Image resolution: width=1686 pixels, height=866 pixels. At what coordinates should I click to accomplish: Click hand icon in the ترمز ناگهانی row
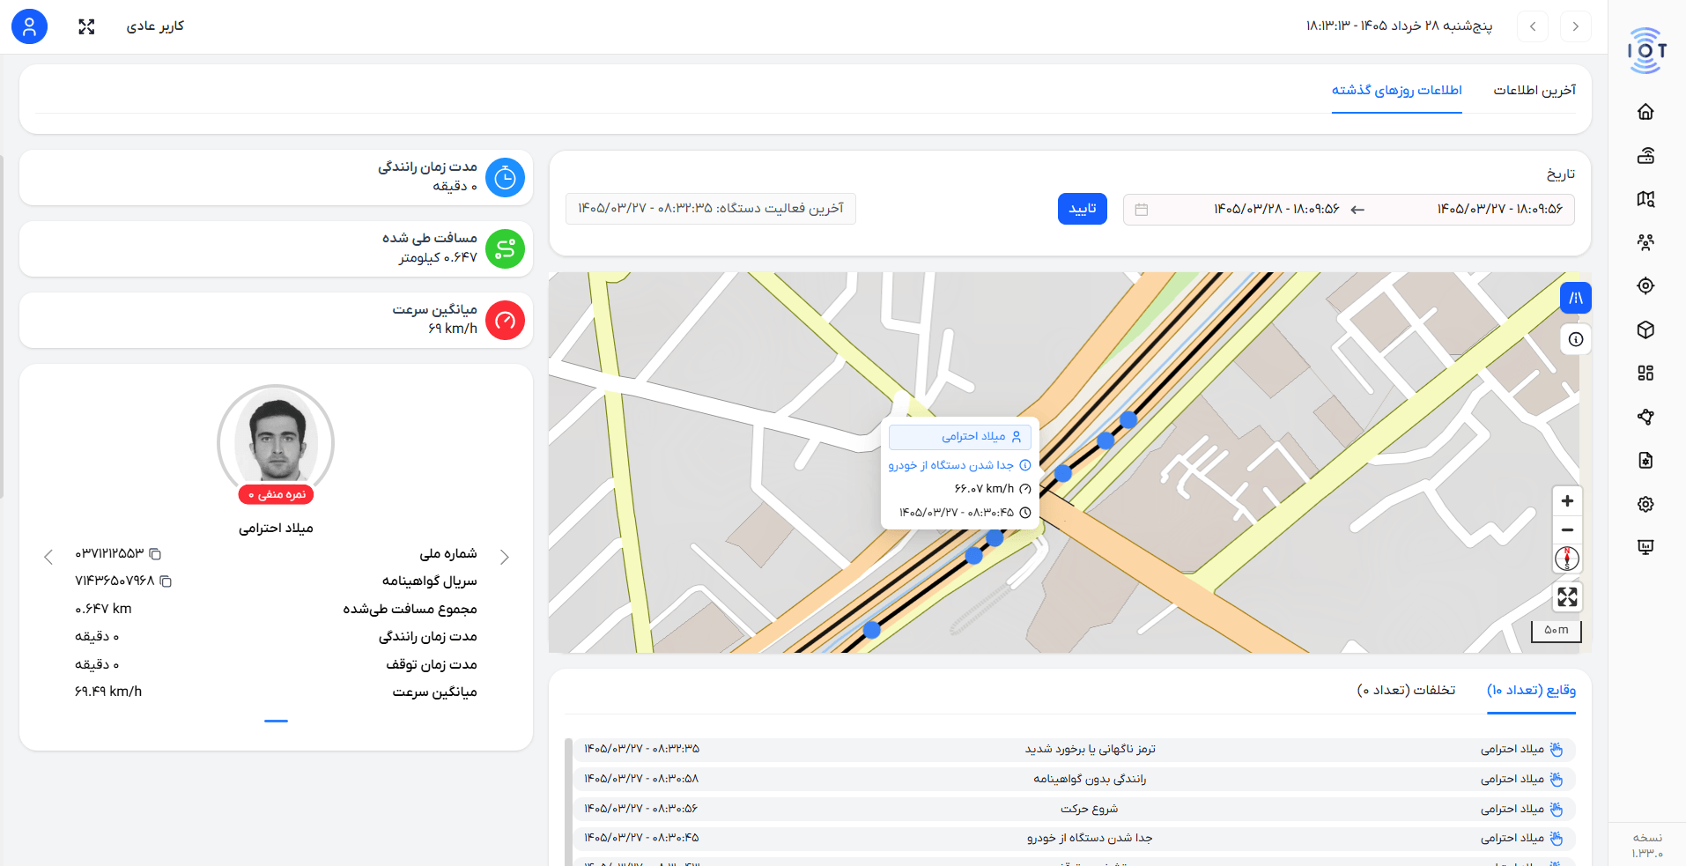pos(1557,749)
